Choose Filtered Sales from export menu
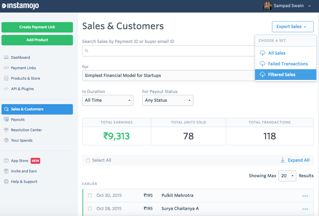The image size is (319, 216). pos(282,75)
